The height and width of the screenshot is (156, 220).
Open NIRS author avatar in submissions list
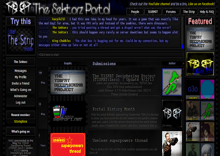coord(172,82)
